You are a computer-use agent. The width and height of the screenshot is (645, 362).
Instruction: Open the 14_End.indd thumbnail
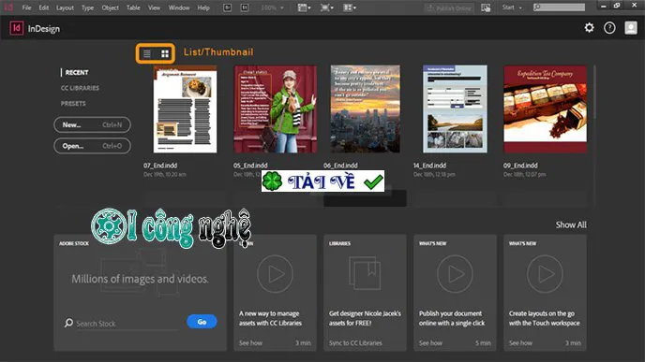click(x=455, y=109)
